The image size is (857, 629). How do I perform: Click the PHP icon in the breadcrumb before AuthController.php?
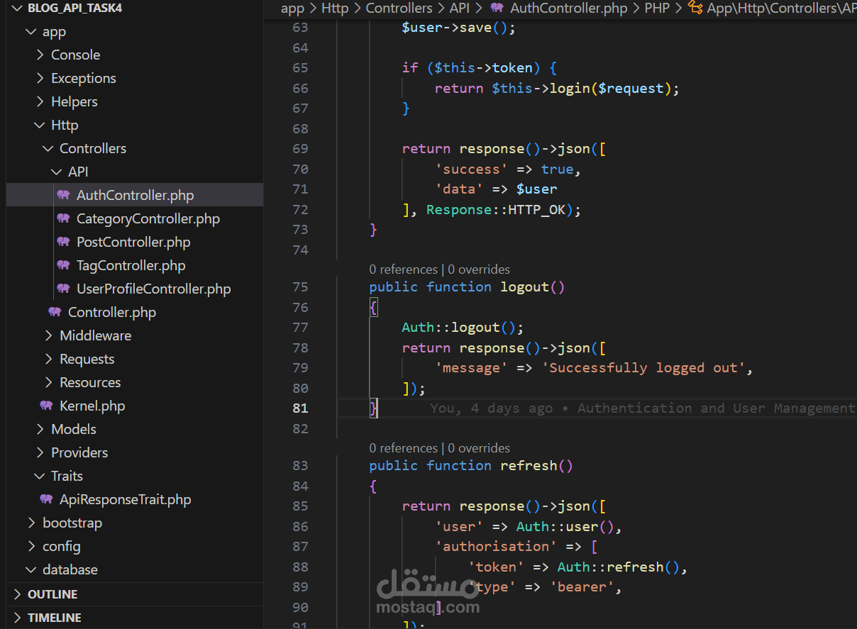click(497, 8)
